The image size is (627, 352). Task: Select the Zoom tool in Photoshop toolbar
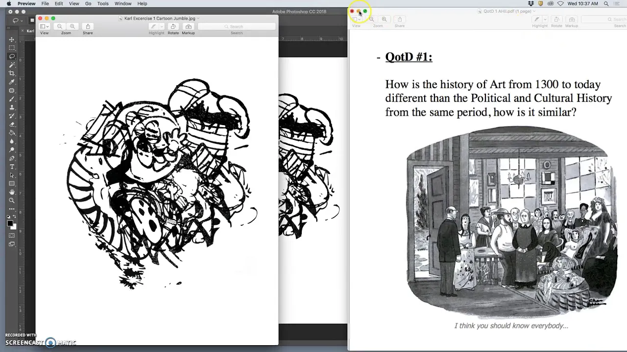(12, 200)
